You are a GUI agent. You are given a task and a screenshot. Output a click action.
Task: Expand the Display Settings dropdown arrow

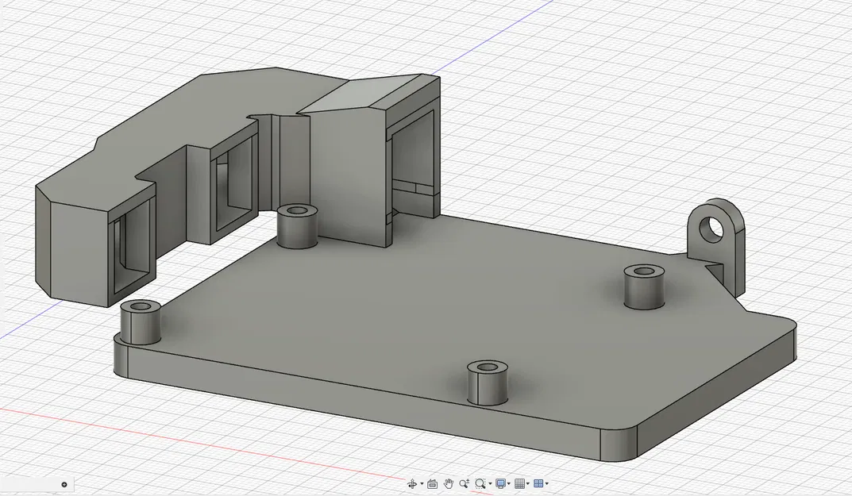coord(509,483)
